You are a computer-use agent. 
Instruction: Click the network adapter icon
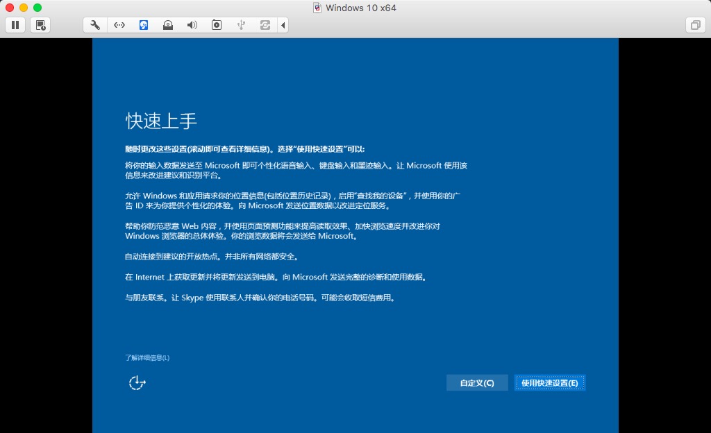pos(119,25)
